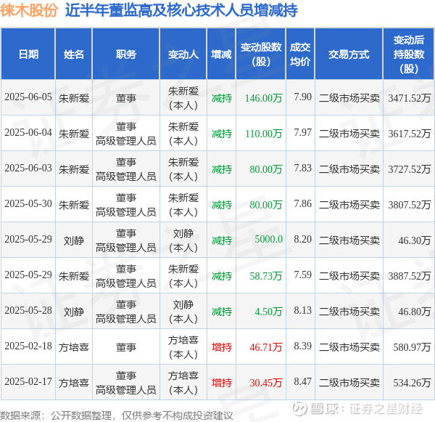Click the holding value 46.80万

[x=415, y=312]
